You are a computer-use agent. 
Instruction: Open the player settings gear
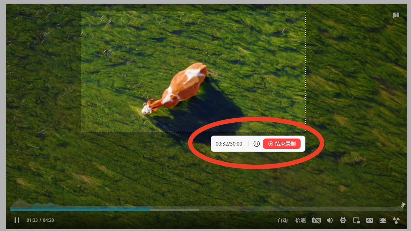point(343,220)
